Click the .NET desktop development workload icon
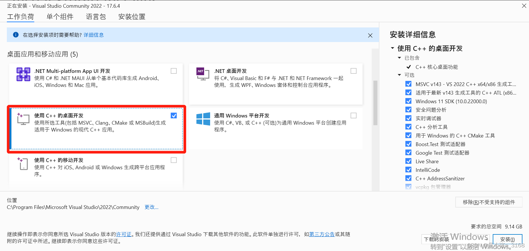Viewport: 529px width, 251px height. point(203,74)
